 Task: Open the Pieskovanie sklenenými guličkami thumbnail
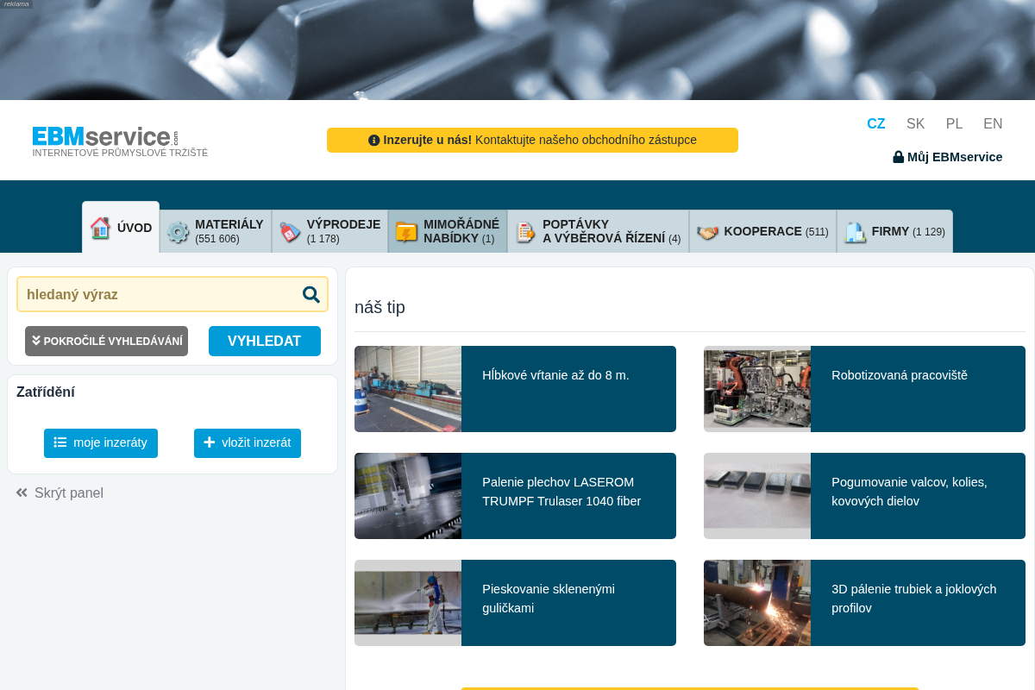coord(408,603)
